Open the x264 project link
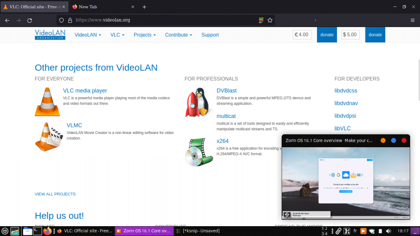This screenshot has width=420, height=236. point(223,141)
